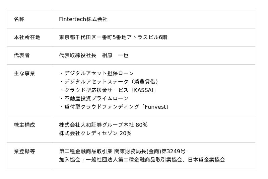Select the Fintertech株式会社 company name text
This screenshot has width=268, height=179.
click(83, 19)
